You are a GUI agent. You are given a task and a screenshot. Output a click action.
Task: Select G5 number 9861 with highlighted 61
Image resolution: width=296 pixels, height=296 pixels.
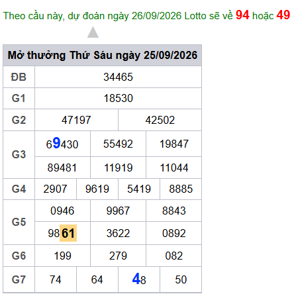tap(62, 233)
